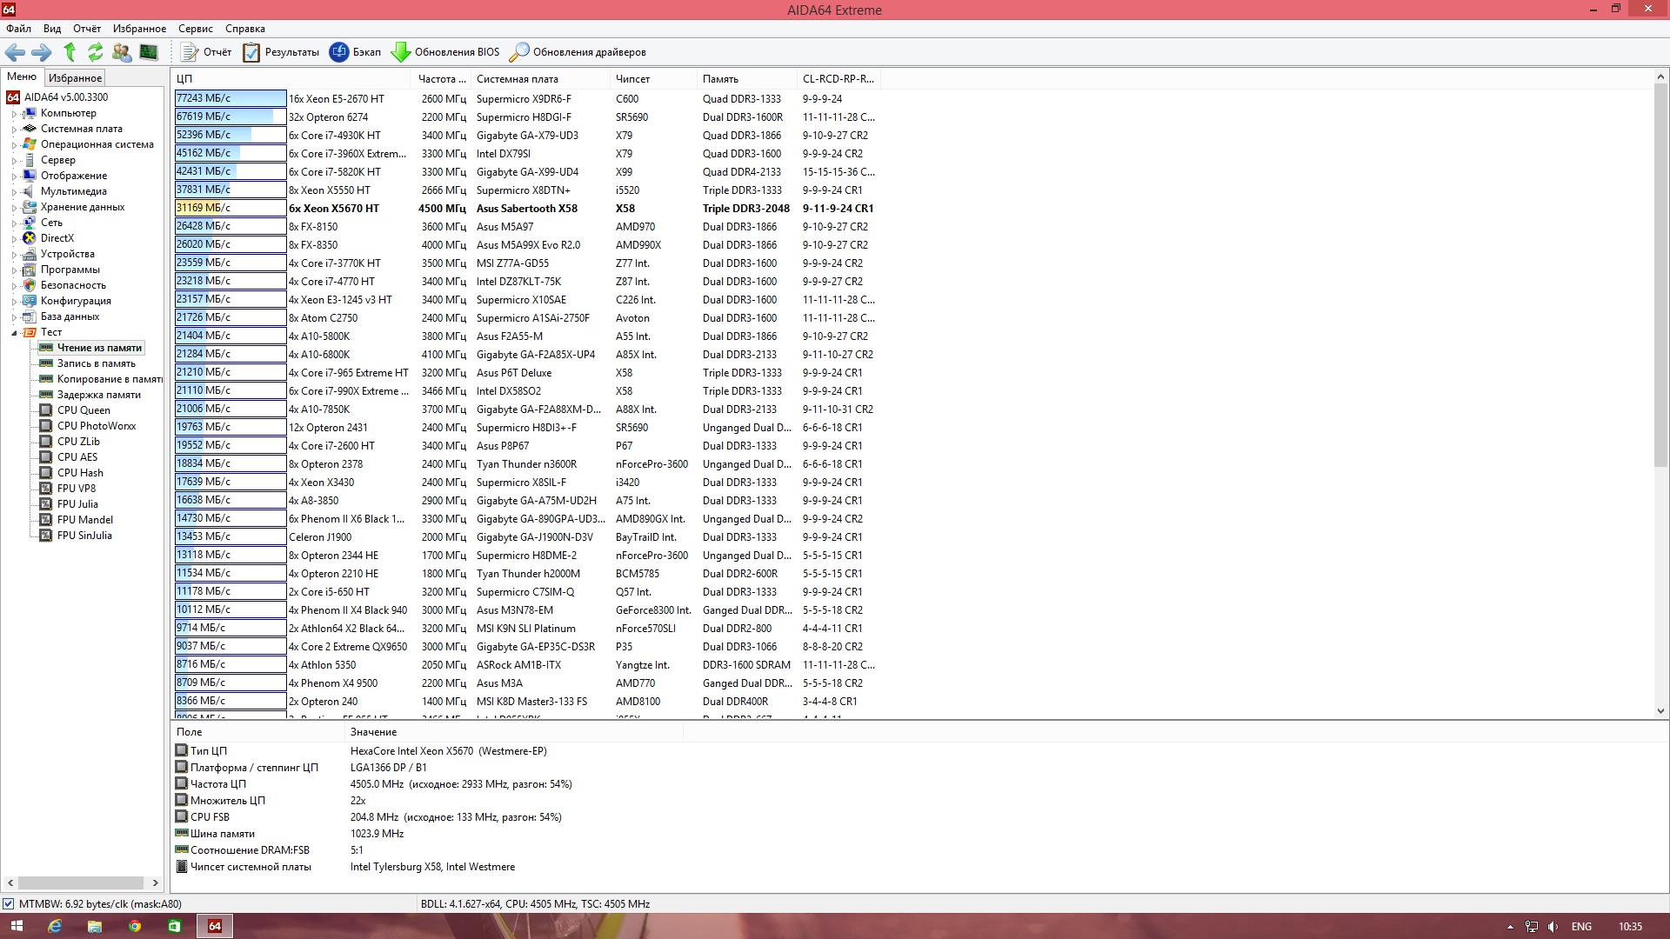Click the Обновления BIOS green arrow

point(400,52)
